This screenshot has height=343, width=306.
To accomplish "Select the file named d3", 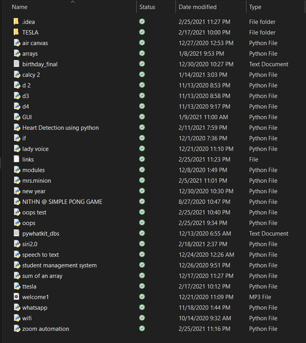I will pyautogui.click(x=25, y=96).
